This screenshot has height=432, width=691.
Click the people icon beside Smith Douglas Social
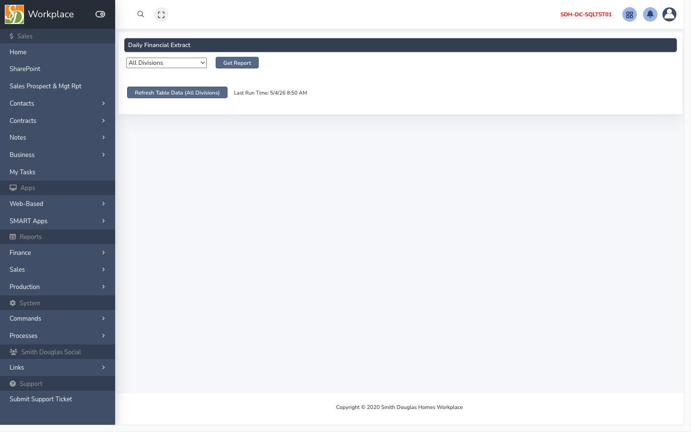click(13, 352)
